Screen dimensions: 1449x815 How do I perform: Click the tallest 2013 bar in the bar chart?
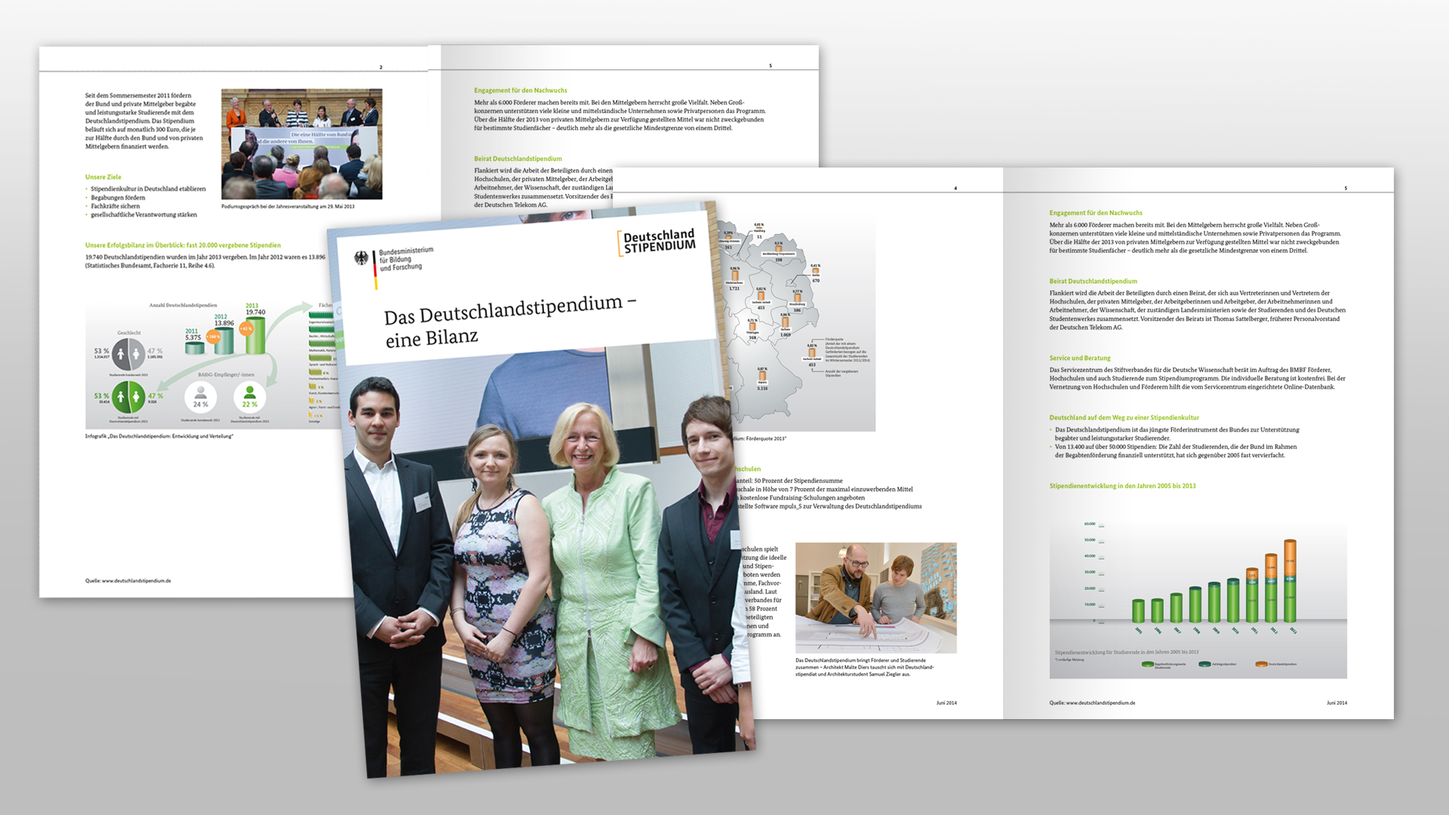point(1290,581)
